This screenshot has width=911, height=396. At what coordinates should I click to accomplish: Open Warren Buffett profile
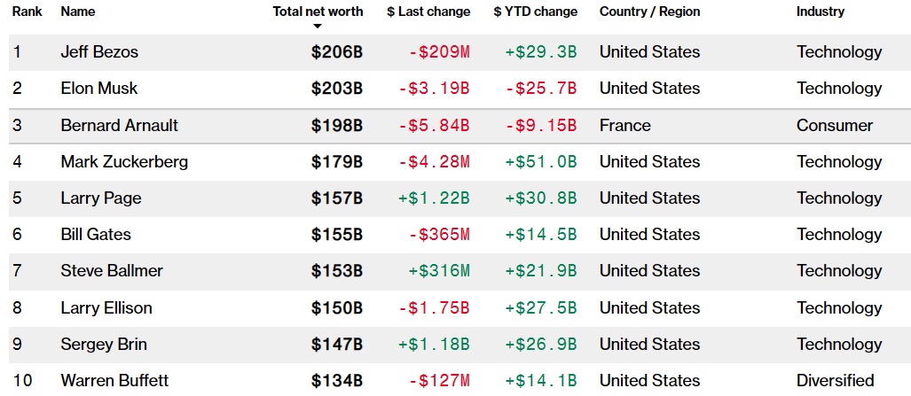point(114,381)
